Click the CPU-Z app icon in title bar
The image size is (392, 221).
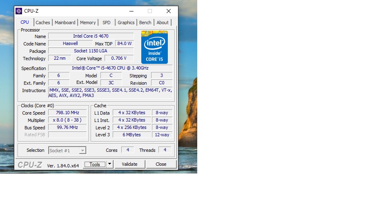pos(19,11)
